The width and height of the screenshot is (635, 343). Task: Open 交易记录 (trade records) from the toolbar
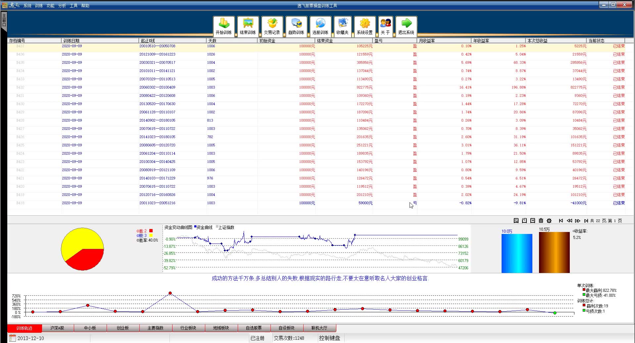coord(272,26)
